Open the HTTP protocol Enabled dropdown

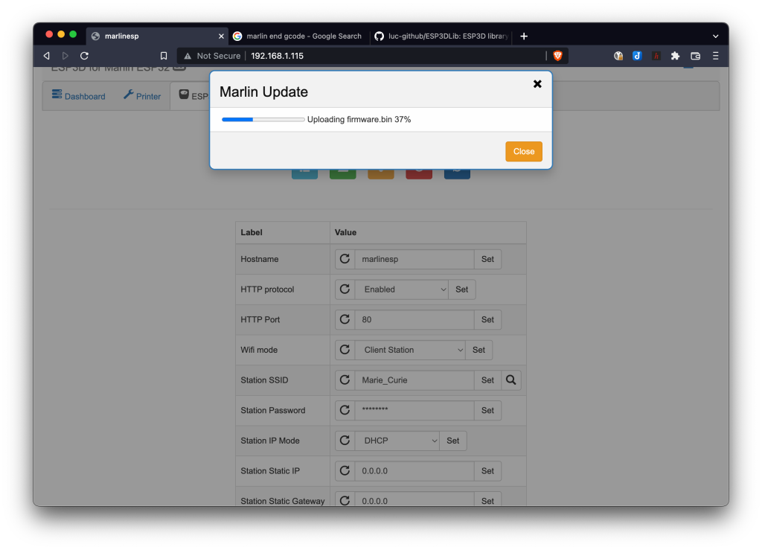[x=401, y=289]
